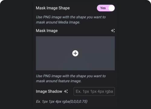Select the empty Mask Image upload placeholder
151x109 pixels.
pyautogui.click(x=75, y=53)
